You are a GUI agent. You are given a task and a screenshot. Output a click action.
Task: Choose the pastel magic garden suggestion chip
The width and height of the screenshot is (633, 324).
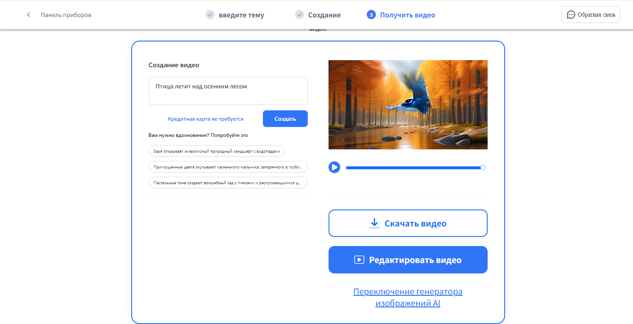tap(228, 183)
